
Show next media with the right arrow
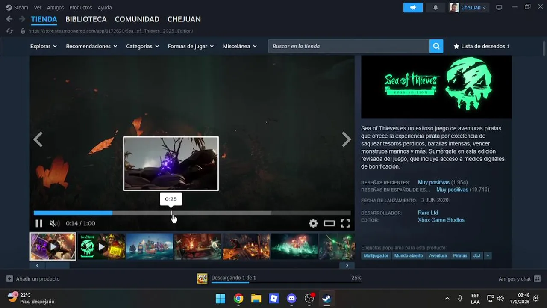(x=346, y=139)
